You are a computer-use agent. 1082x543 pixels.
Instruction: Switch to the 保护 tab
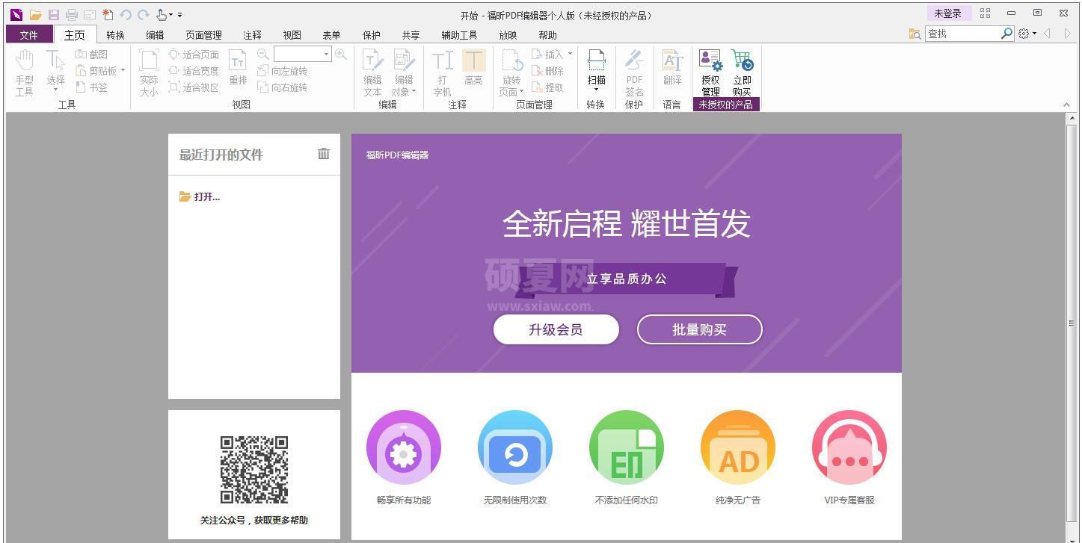[x=371, y=35]
